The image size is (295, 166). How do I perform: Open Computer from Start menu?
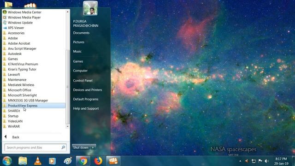coord(80,71)
